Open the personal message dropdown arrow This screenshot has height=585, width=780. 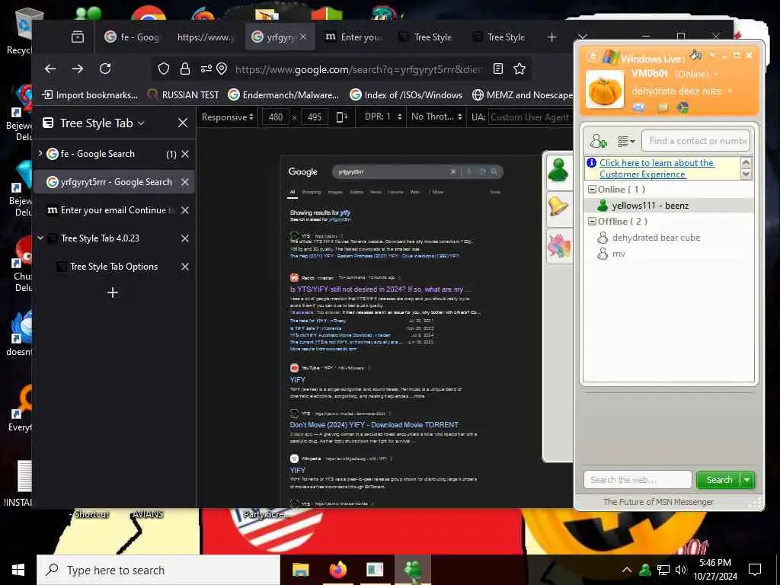point(730,91)
